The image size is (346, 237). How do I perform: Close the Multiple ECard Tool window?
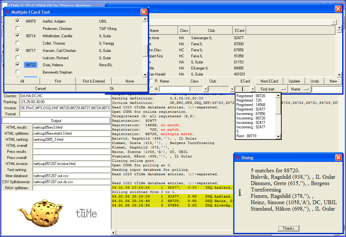(144, 12)
